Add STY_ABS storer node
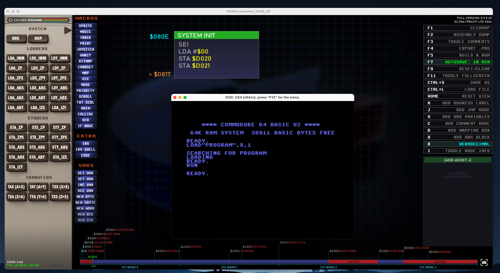Image resolution: width=500 pixels, height=273 pixels. pos(60,147)
